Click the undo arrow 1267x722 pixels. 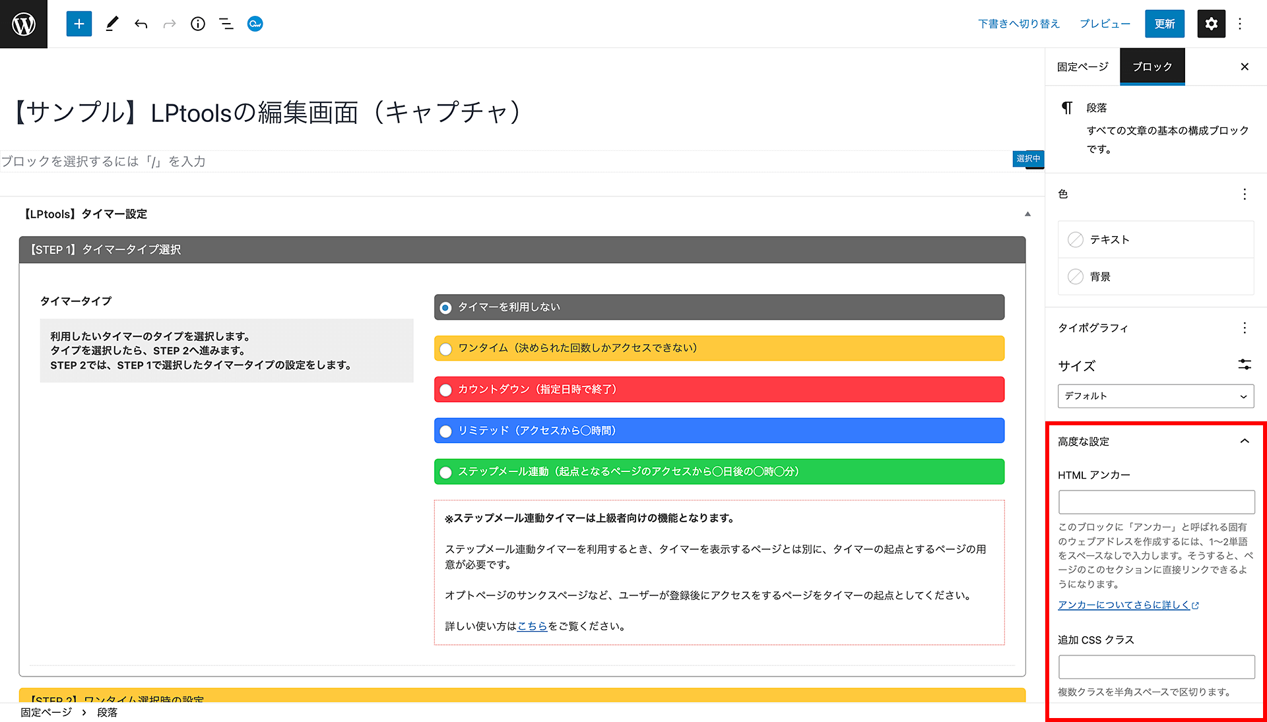click(141, 24)
